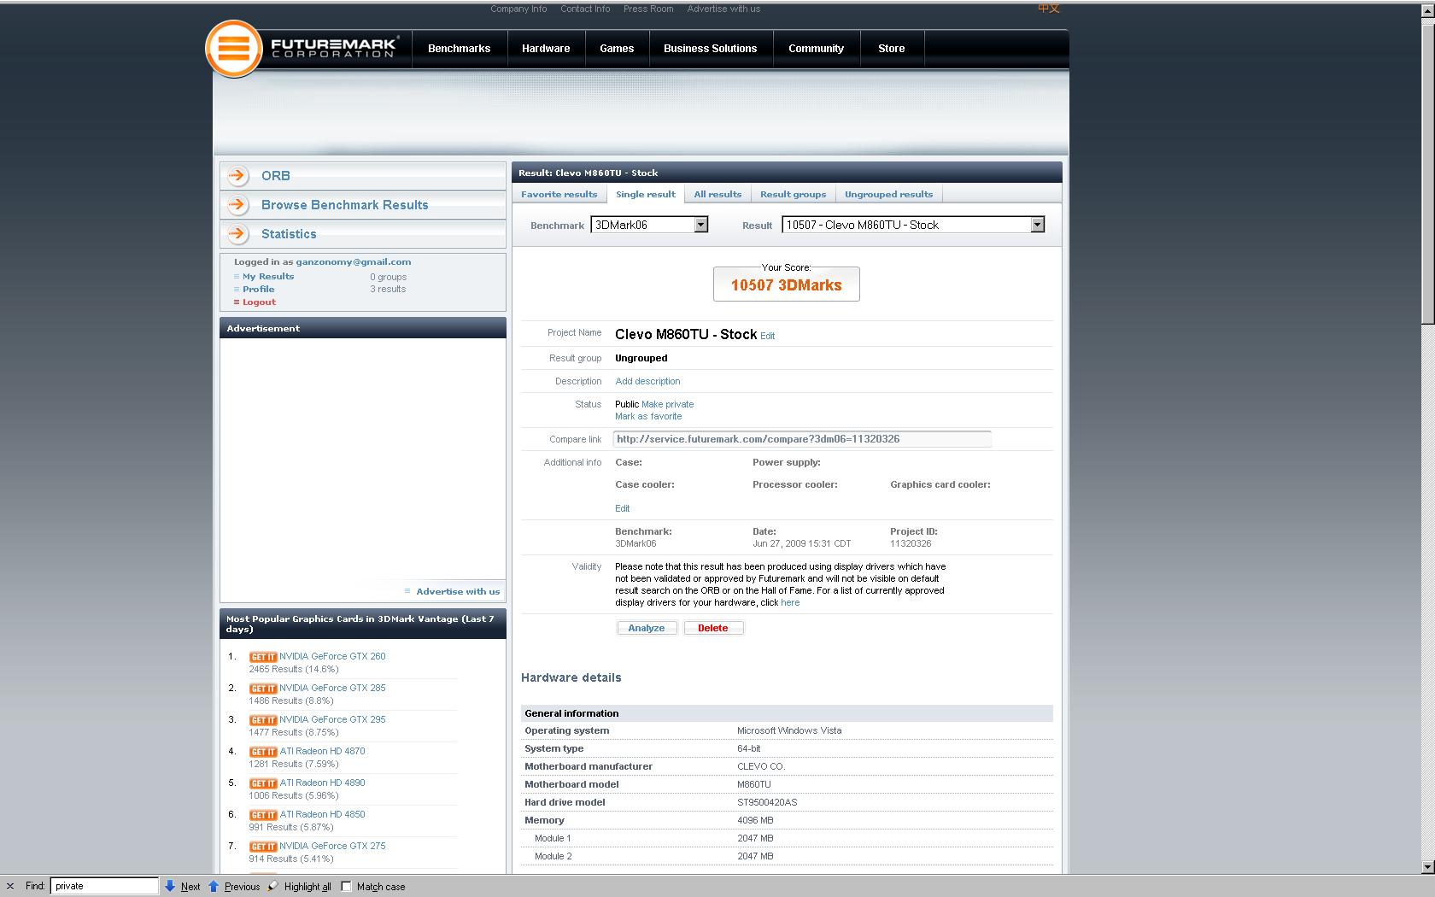Click GET IT badge for Radeon HD 4870

coord(263,752)
